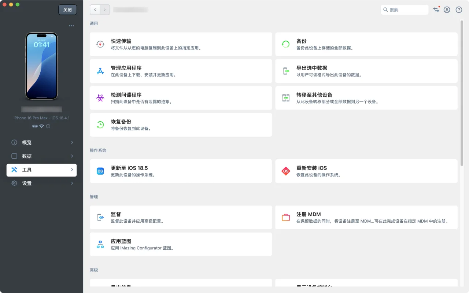
Task: Open the 注册 MDM title
Action: (309, 214)
